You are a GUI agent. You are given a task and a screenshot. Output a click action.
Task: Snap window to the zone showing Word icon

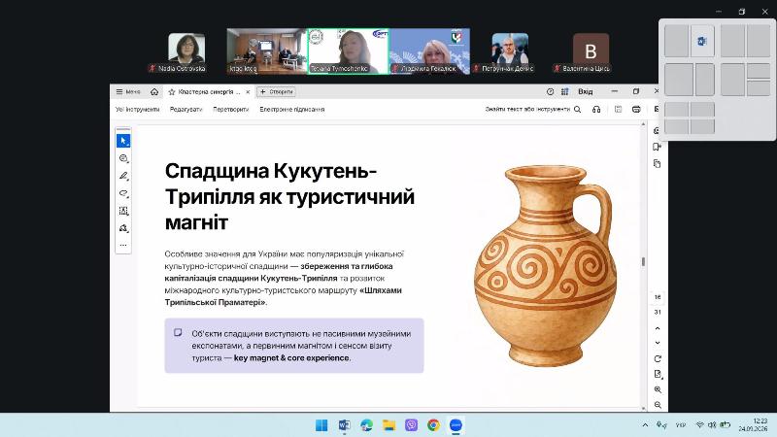coord(702,41)
